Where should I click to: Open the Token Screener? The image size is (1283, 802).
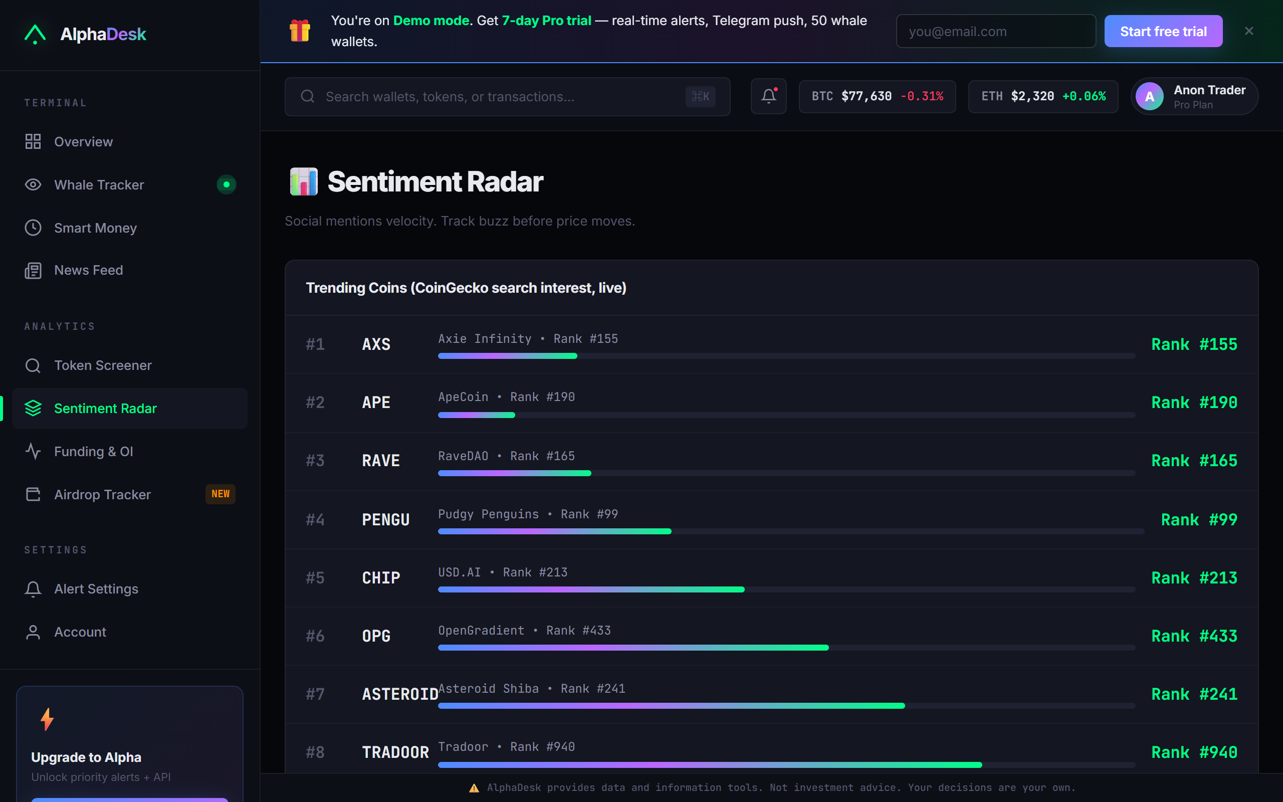click(x=130, y=365)
